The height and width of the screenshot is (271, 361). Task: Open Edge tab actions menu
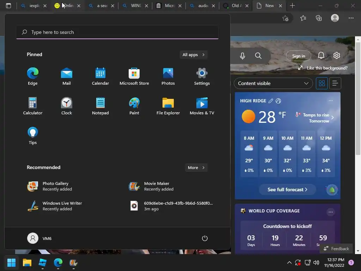click(8, 6)
